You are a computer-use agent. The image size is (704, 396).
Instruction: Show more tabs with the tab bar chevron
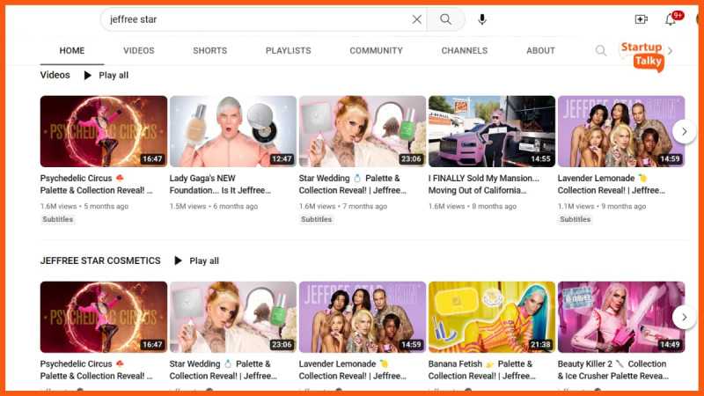point(671,51)
